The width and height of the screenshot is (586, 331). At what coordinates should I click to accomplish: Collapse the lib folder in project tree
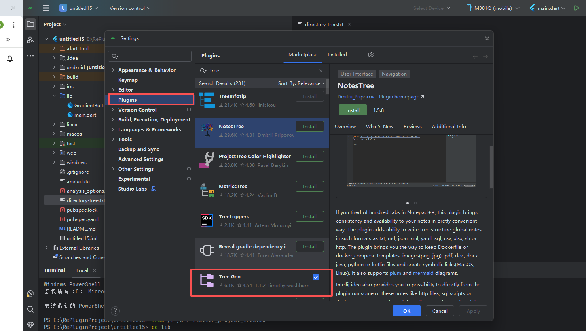click(x=54, y=96)
